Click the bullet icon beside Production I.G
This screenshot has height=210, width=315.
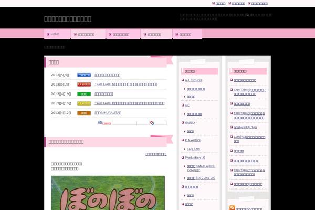[183, 157]
